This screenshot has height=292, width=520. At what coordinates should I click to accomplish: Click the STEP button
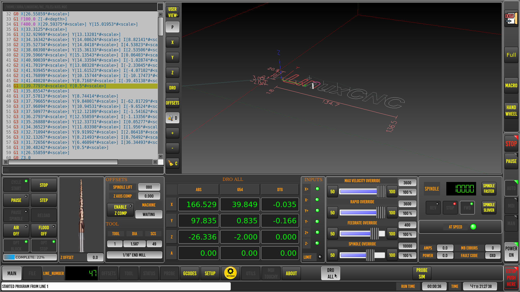point(44,200)
